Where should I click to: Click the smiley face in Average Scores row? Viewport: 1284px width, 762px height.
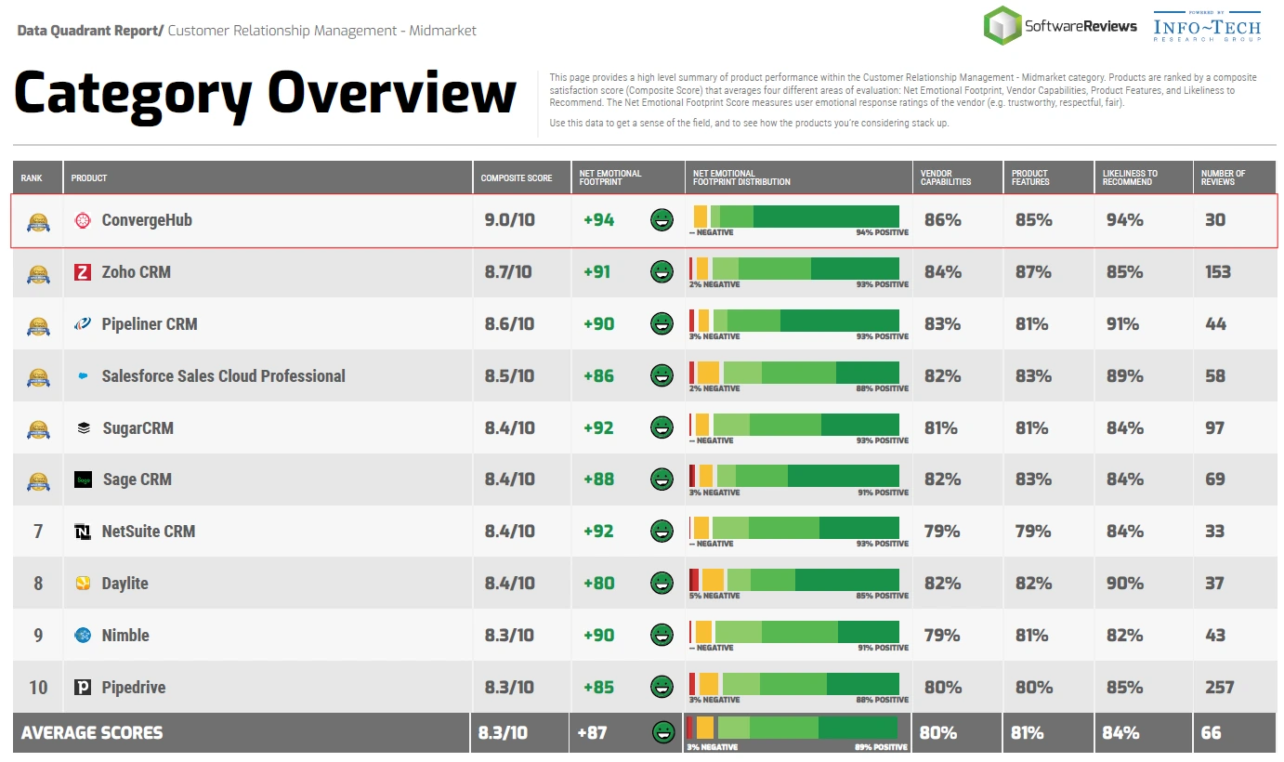[x=663, y=732]
